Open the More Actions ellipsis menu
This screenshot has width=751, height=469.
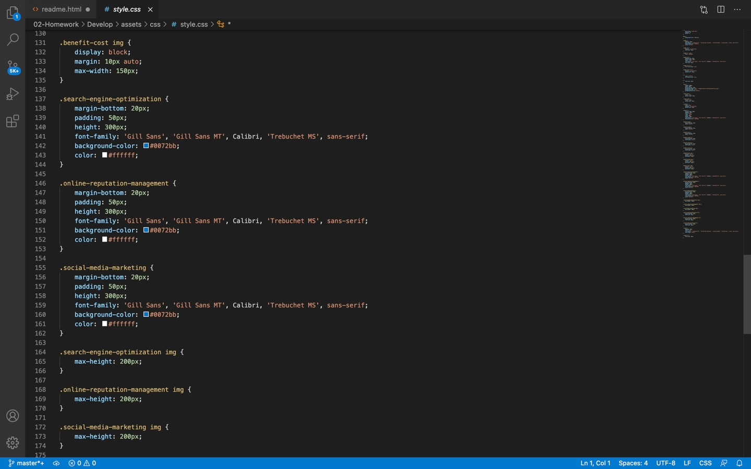(737, 9)
